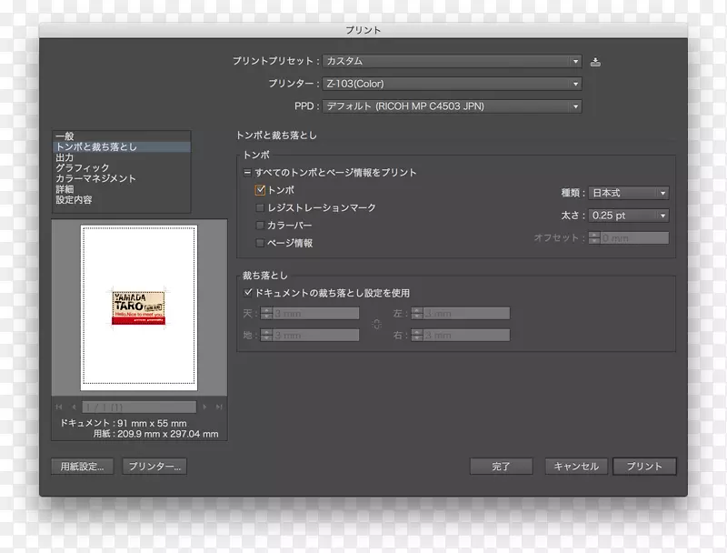Click the save print preset icon
727x553 pixels.
[x=595, y=61]
